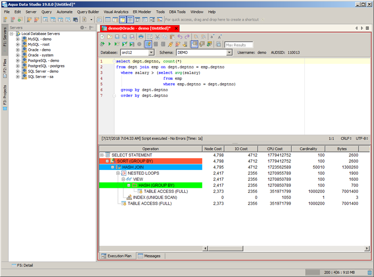Collapse the Local Database Servers tree
Viewport: 374px width, 277px height.
tap(11, 34)
